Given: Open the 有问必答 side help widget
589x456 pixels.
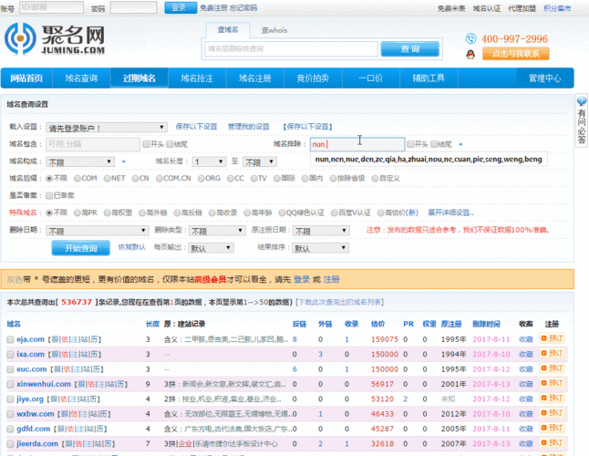Looking at the screenshot, I should pyautogui.click(x=581, y=121).
